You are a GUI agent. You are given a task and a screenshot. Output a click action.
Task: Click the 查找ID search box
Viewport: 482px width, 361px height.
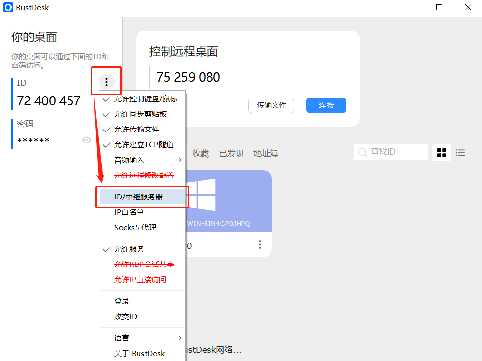[x=391, y=152]
